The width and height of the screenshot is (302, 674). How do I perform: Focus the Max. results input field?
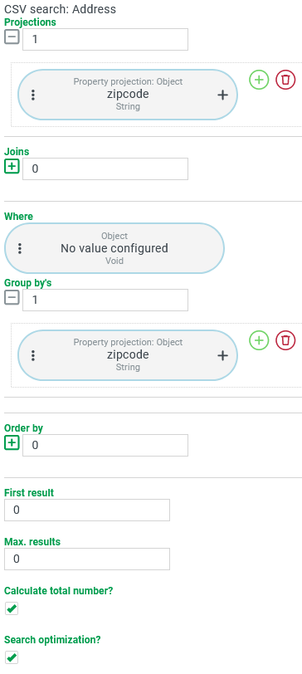coord(87,559)
